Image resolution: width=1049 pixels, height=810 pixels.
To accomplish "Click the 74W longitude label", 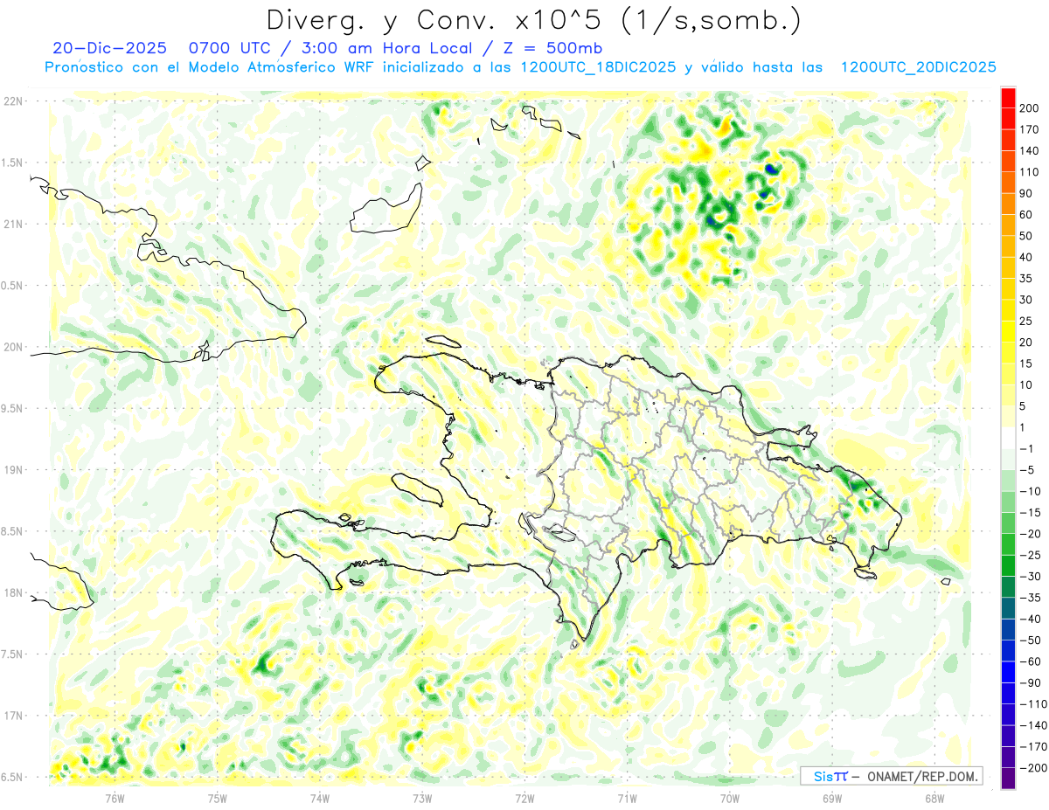I will [320, 797].
